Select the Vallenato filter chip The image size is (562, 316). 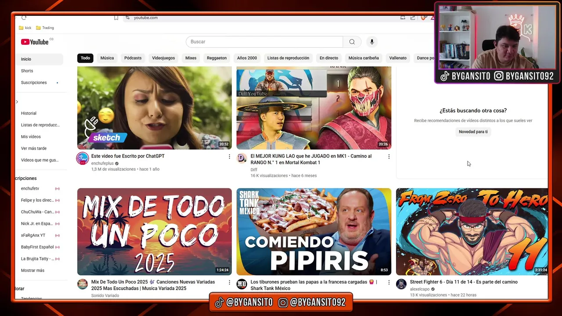398,58
